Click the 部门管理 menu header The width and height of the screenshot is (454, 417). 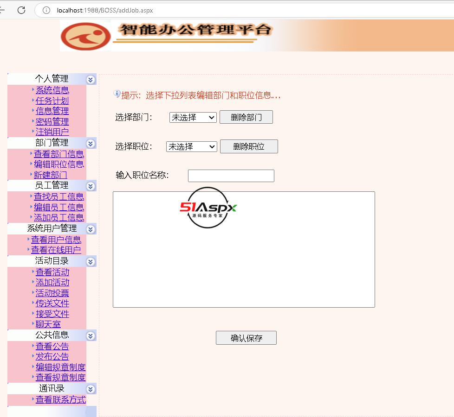[52, 142]
